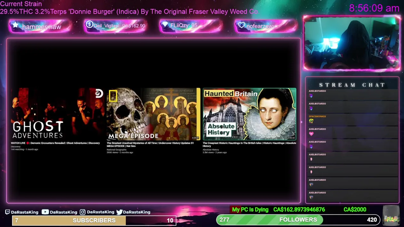This screenshot has width=404, height=227.
Task: Click the subscriber goal number '10'
Action: pyautogui.click(x=170, y=220)
